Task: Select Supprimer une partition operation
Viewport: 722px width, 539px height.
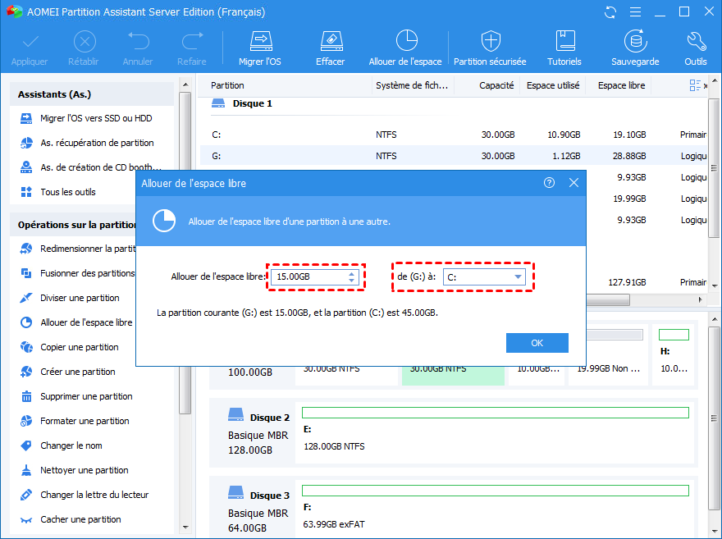Action: (76, 396)
